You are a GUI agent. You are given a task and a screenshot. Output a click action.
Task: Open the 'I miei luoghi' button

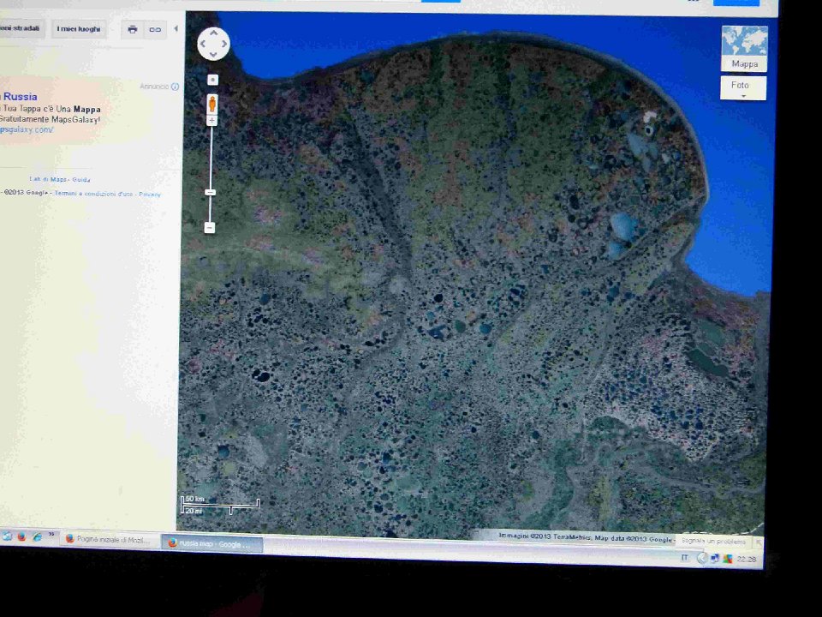(x=78, y=29)
